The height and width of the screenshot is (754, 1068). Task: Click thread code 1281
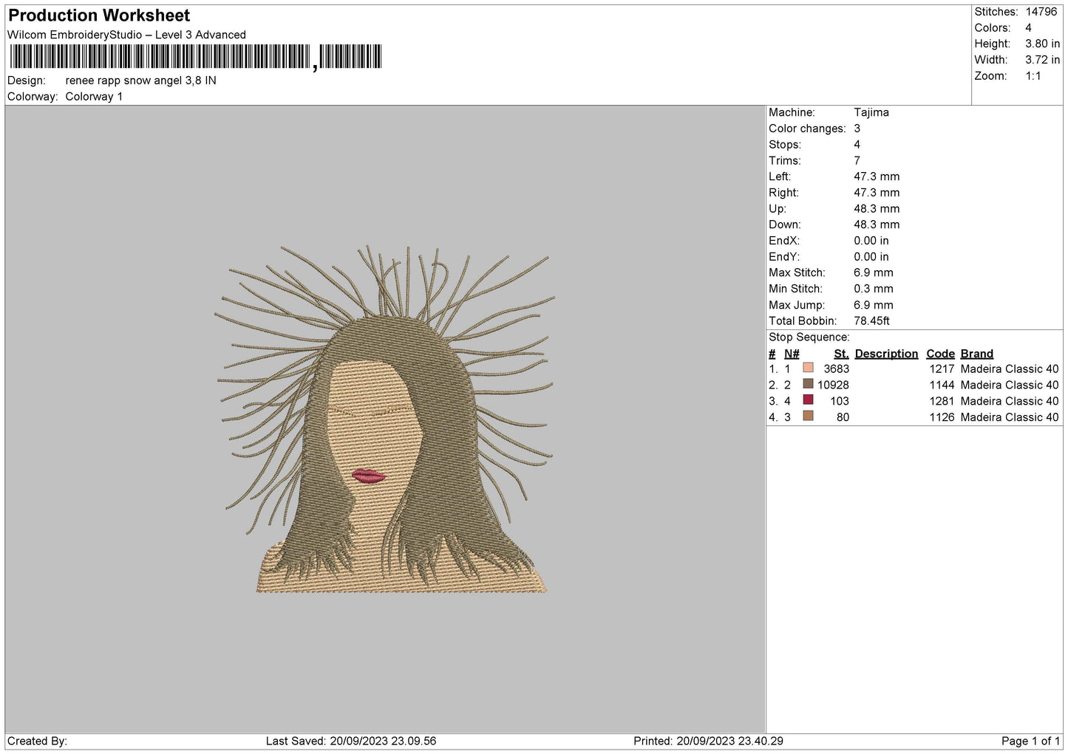pyautogui.click(x=942, y=402)
